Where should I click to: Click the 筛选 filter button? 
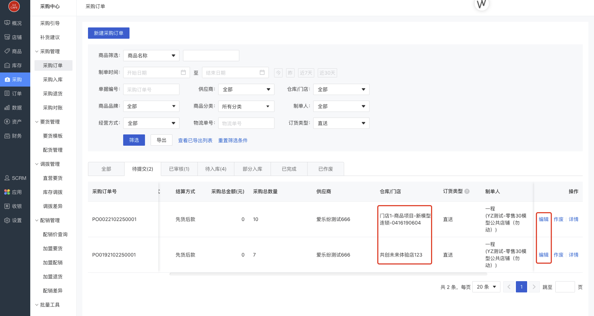pyautogui.click(x=134, y=140)
